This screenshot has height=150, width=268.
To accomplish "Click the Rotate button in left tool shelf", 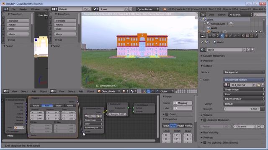I will 18,25.
